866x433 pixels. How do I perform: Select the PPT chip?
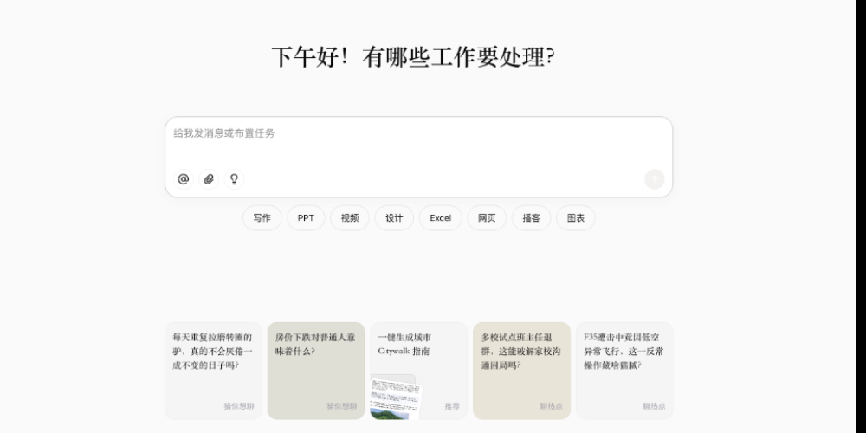pyautogui.click(x=306, y=218)
